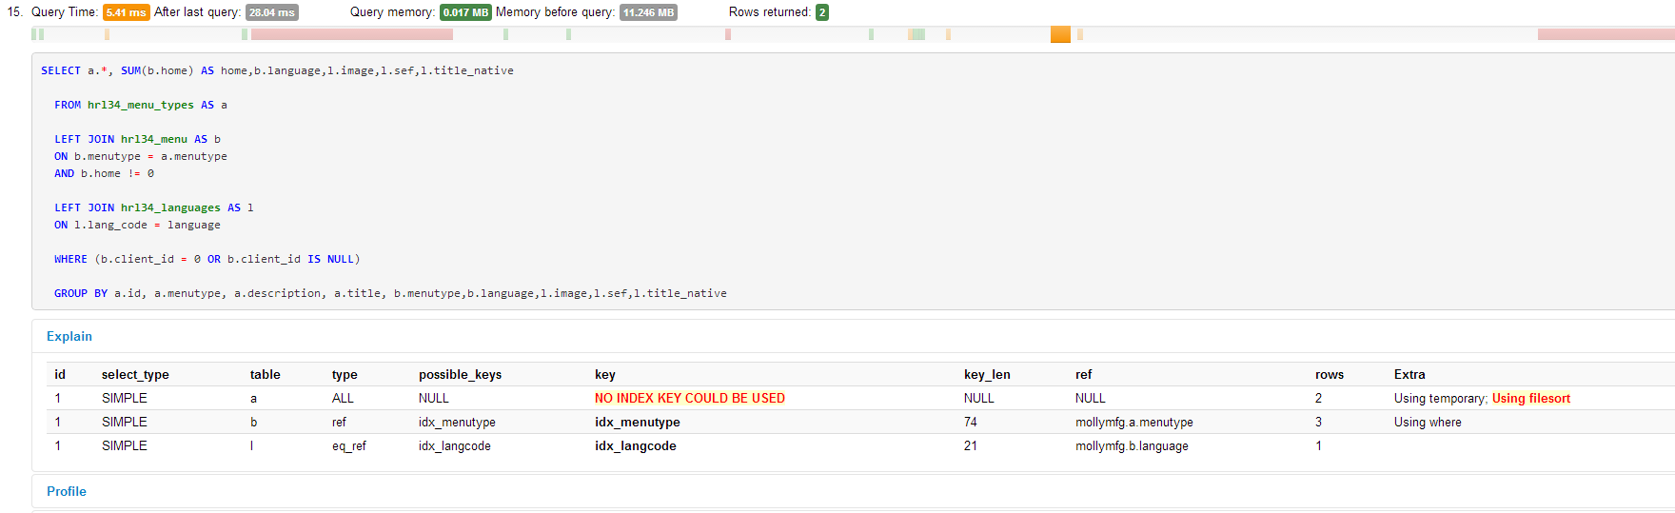Click the 'Rows returned:' label

point(770,12)
